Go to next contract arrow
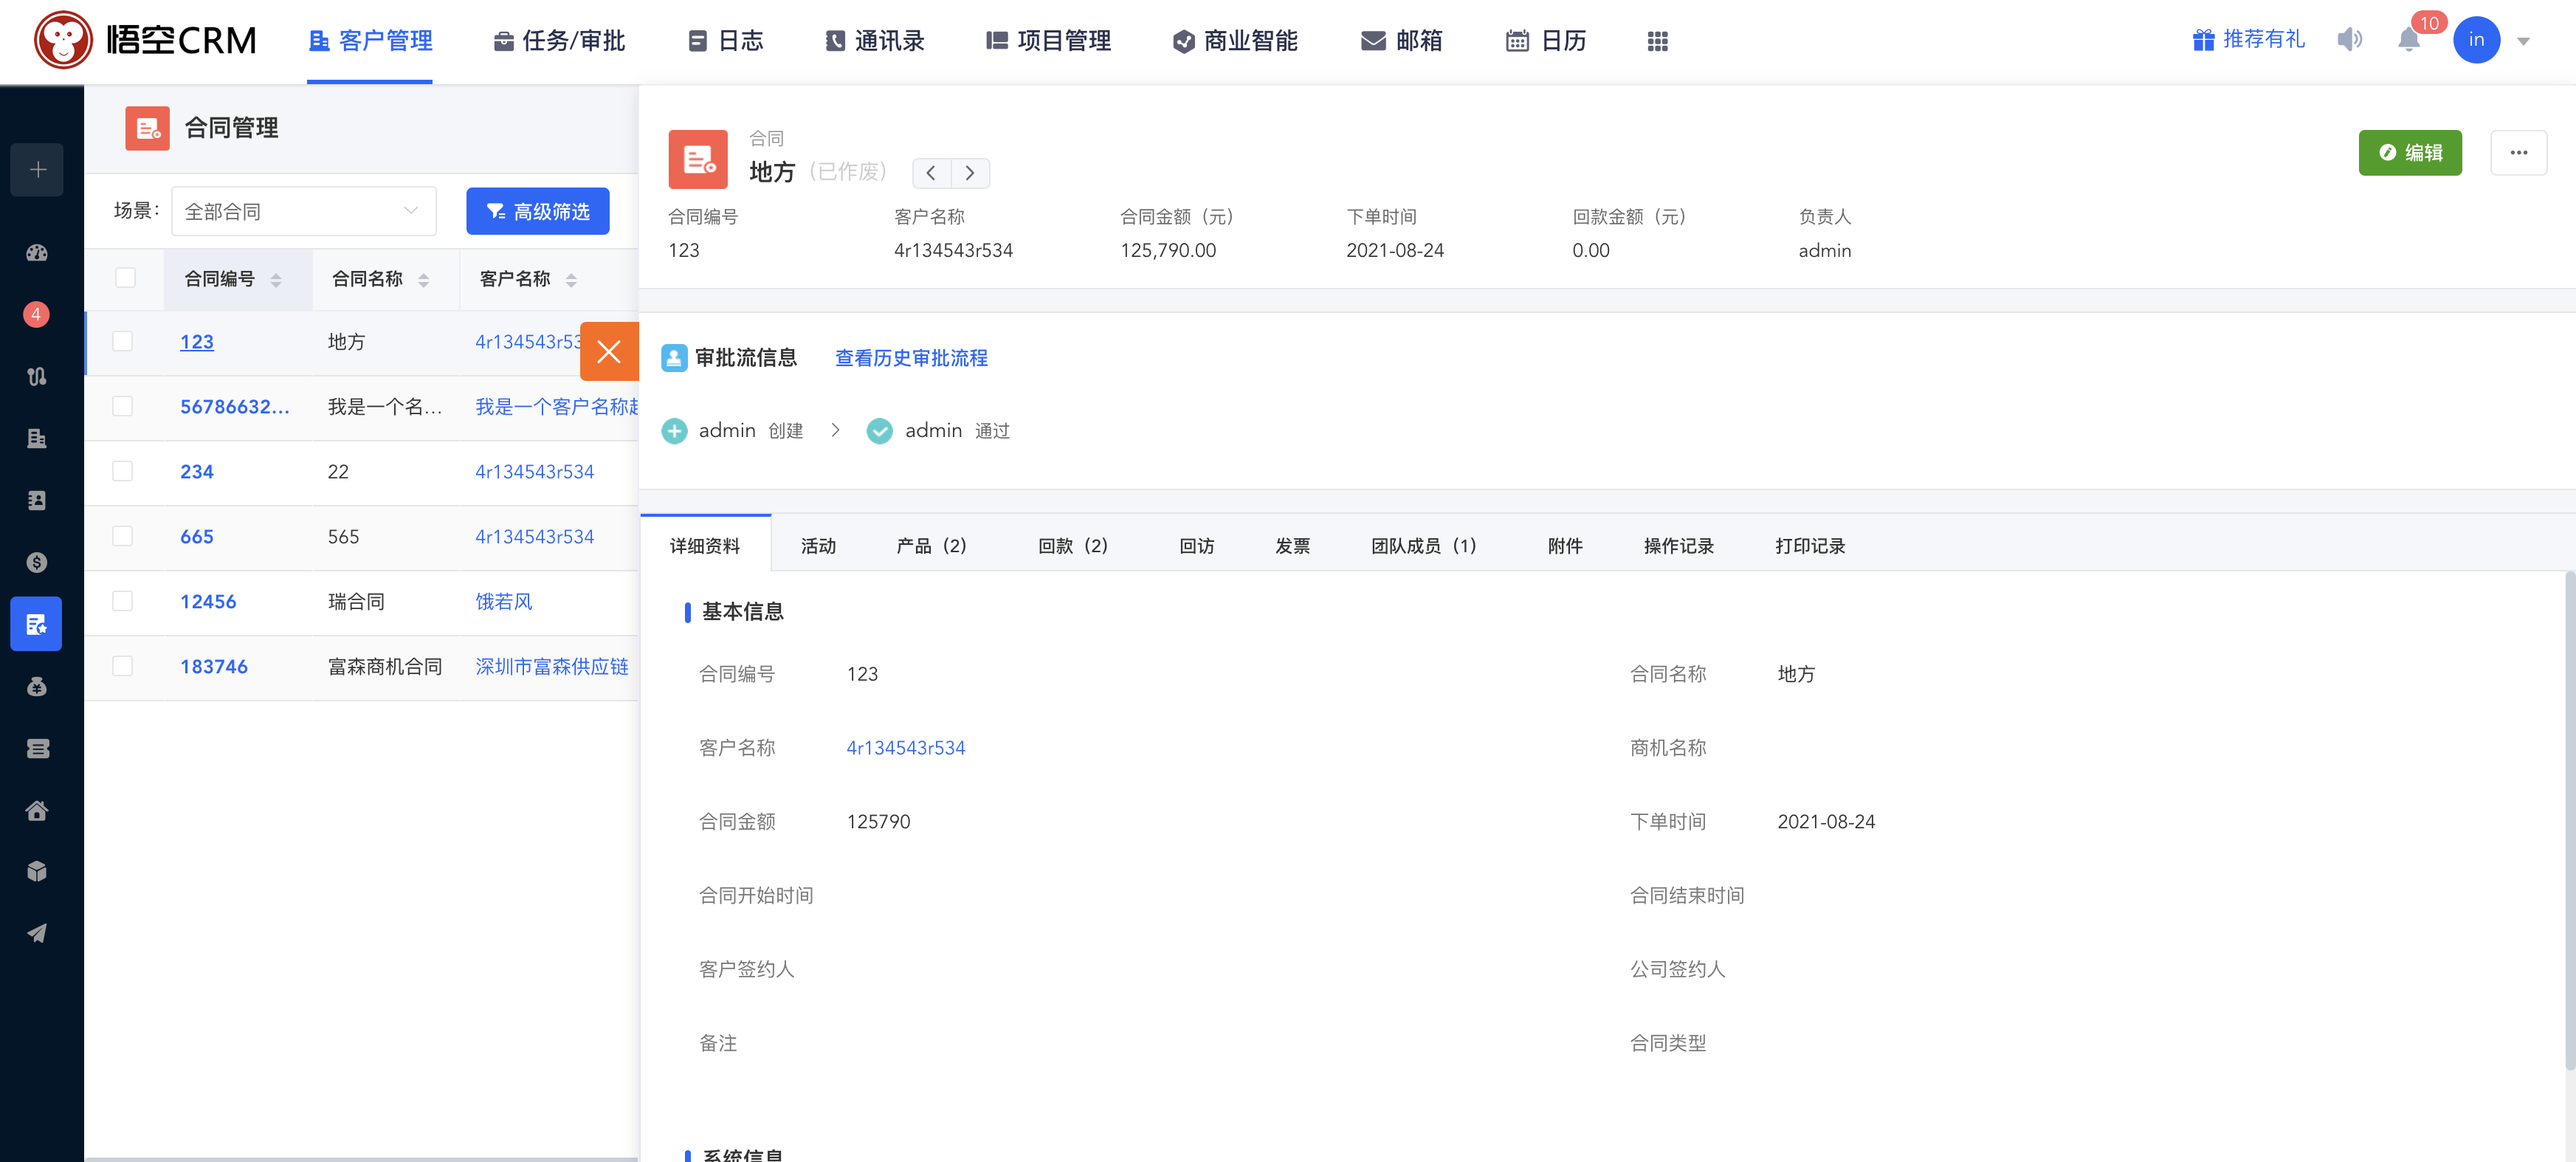The height and width of the screenshot is (1162, 2576). (969, 173)
